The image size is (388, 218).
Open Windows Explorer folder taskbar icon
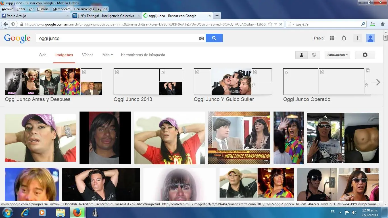click(x=60, y=212)
